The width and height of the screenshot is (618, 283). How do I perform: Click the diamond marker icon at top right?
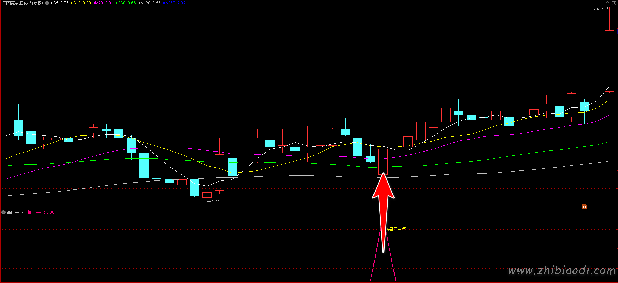[x=608, y=3]
